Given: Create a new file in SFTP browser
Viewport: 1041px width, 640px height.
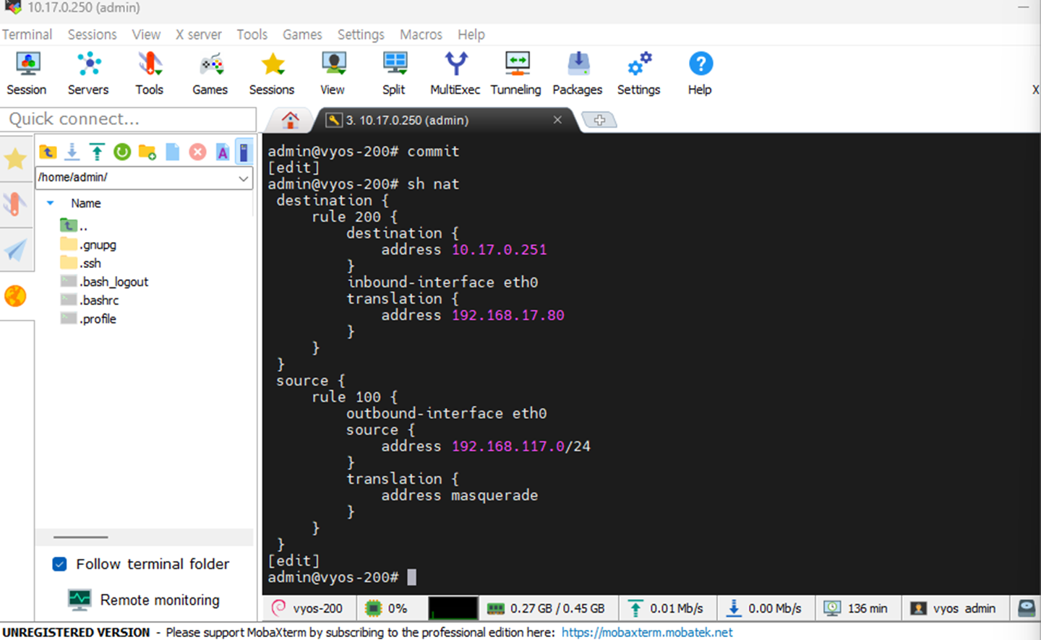Looking at the screenshot, I should [172, 152].
